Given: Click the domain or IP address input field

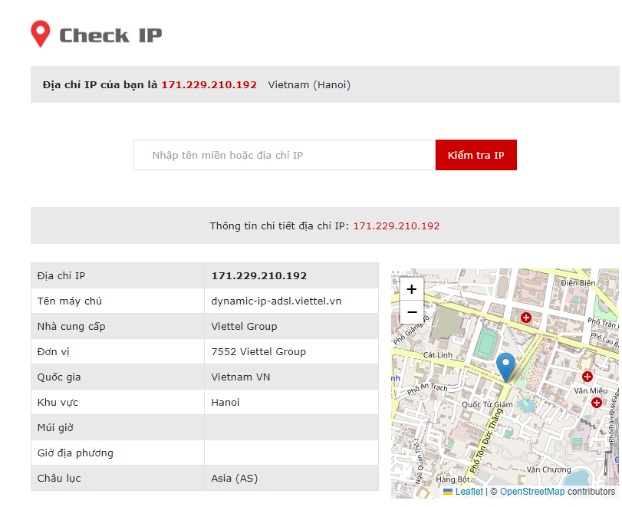Looking at the screenshot, I should pos(285,155).
